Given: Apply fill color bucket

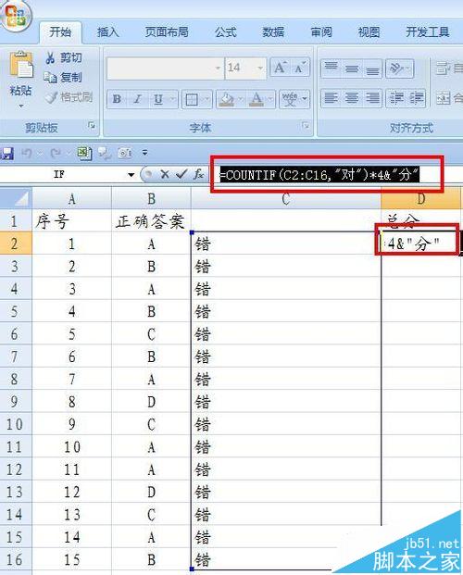Looking at the screenshot, I should point(227,99).
